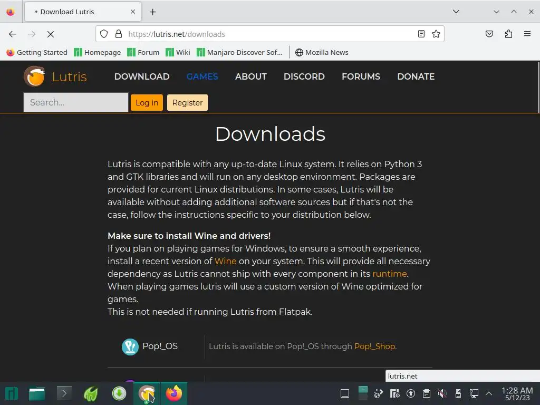Open the FORUMS nav menu item
540x405 pixels.
[361, 76]
